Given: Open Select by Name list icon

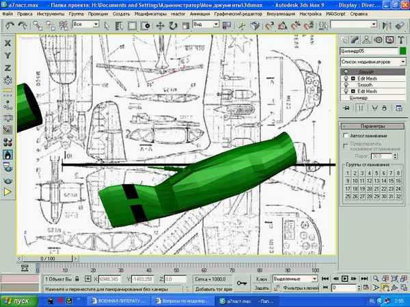Looking at the screenshot, I should (x=119, y=26).
